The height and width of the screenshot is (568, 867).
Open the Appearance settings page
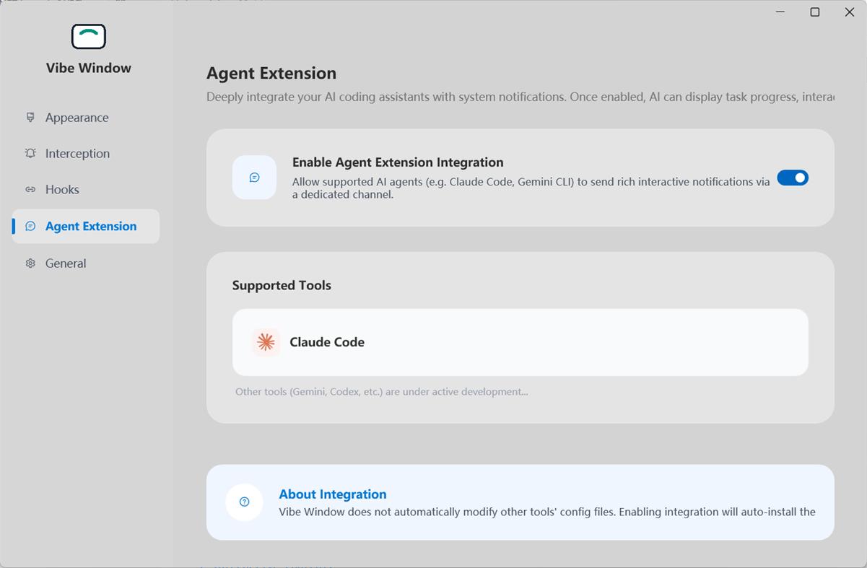pos(86,118)
